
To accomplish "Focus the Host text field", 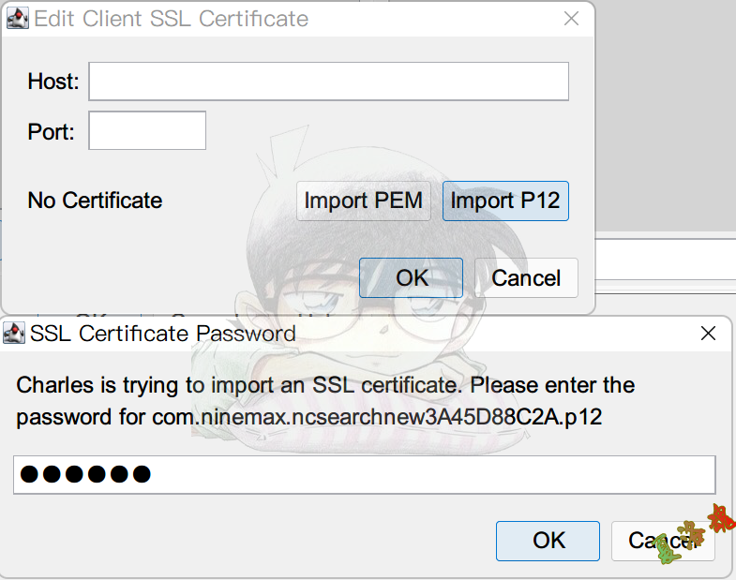I will pos(328,82).
